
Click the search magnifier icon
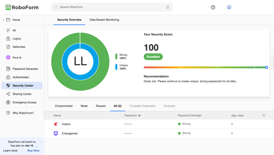[x=56, y=7]
